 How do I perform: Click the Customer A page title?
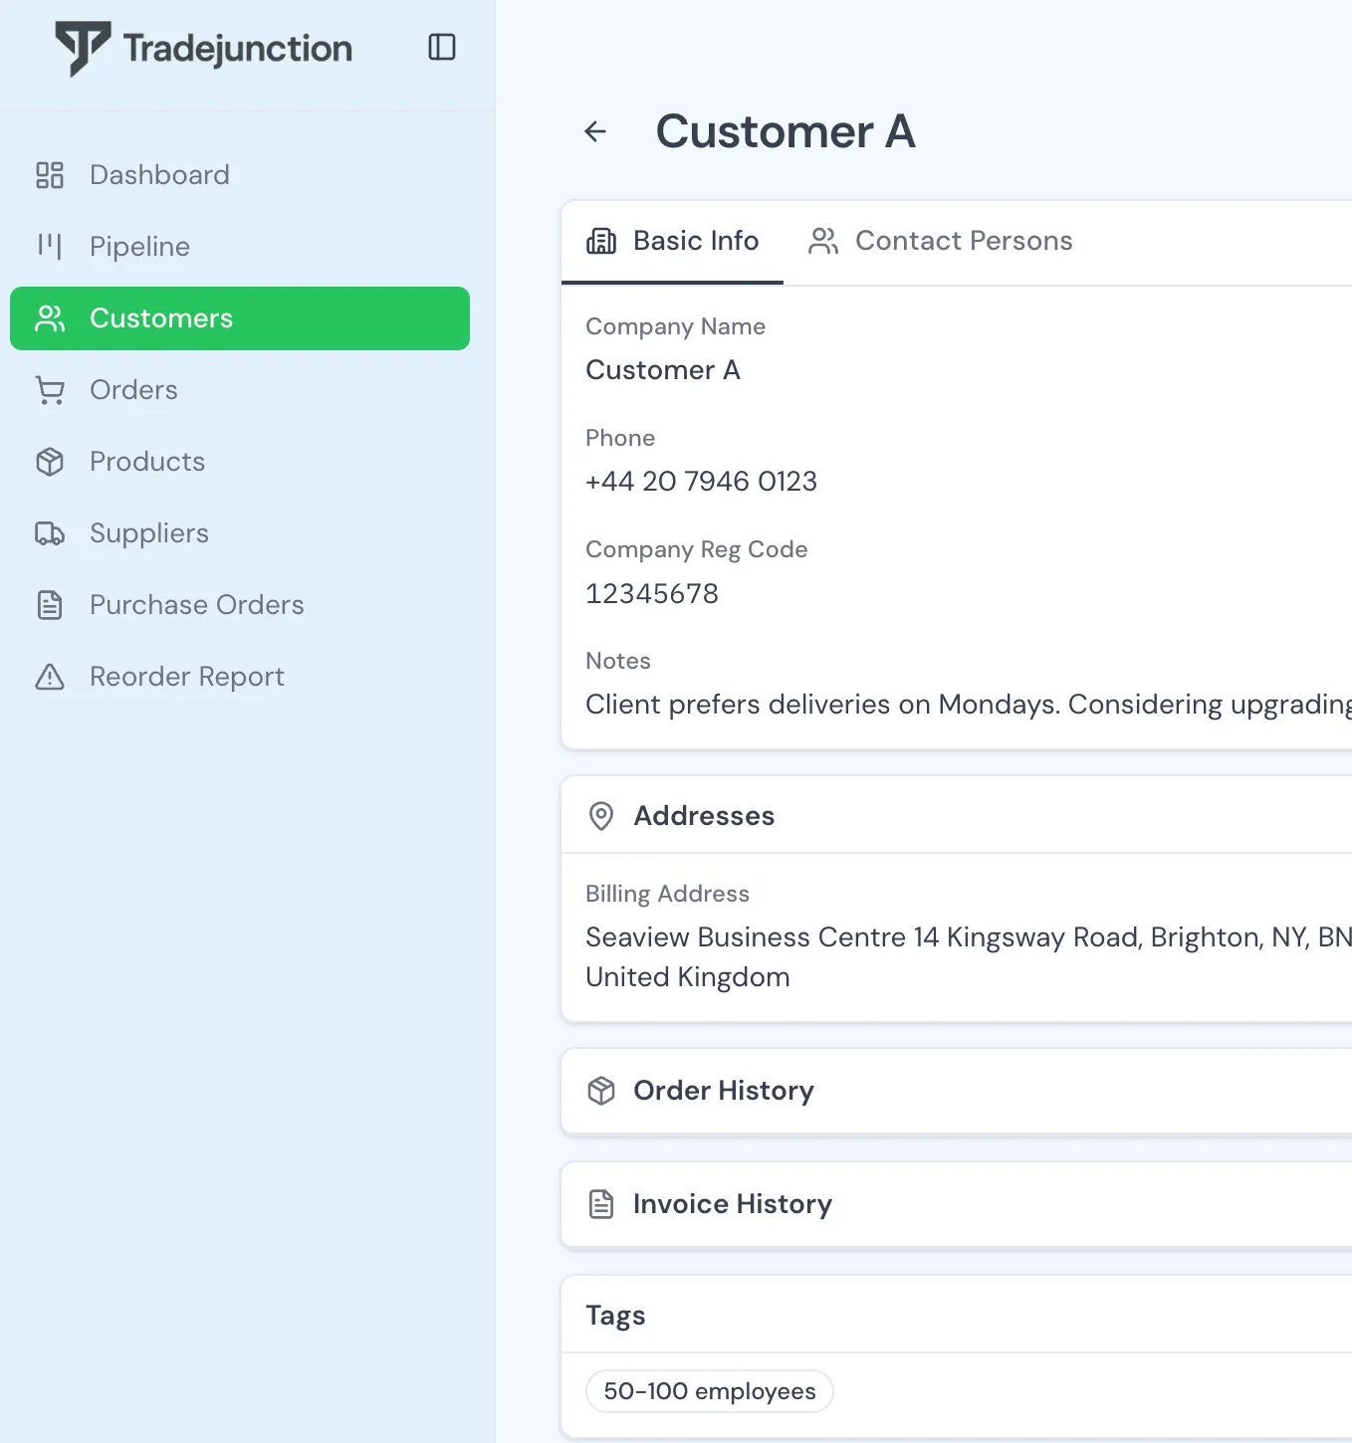tap(786, 131)
